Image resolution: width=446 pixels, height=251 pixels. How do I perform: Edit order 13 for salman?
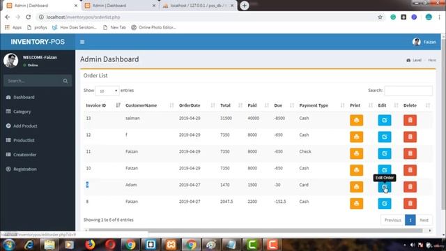pos(384,120)
